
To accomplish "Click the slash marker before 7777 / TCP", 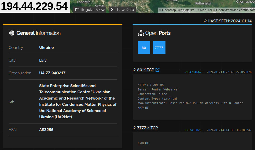I will tap(135, 128).
